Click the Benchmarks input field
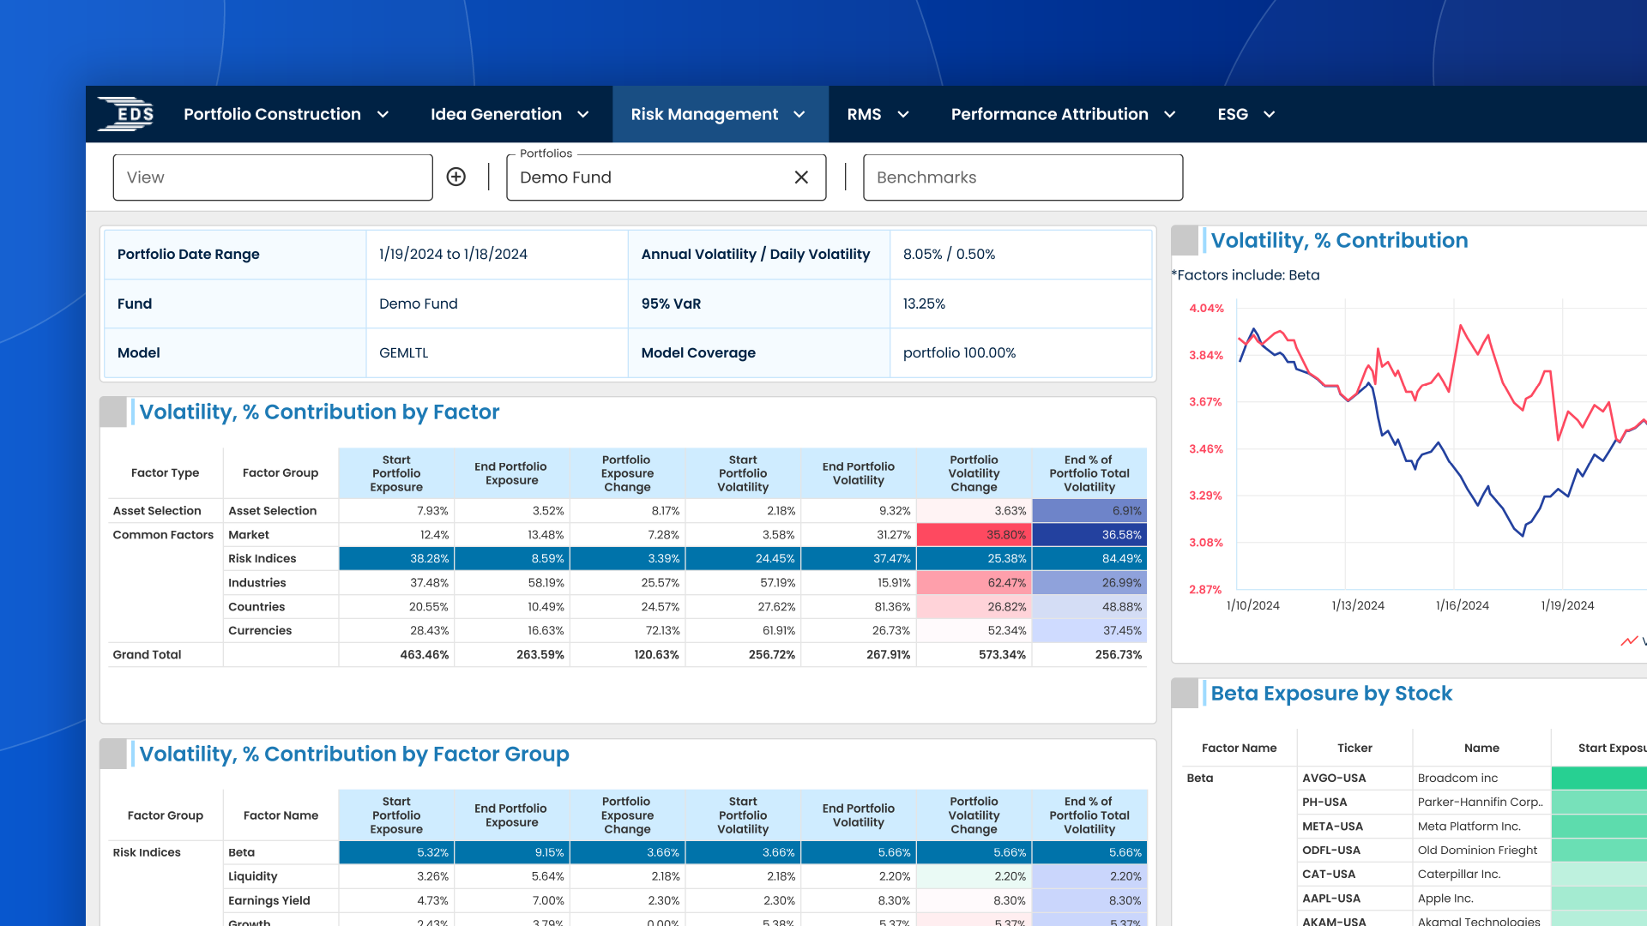 1023,177
